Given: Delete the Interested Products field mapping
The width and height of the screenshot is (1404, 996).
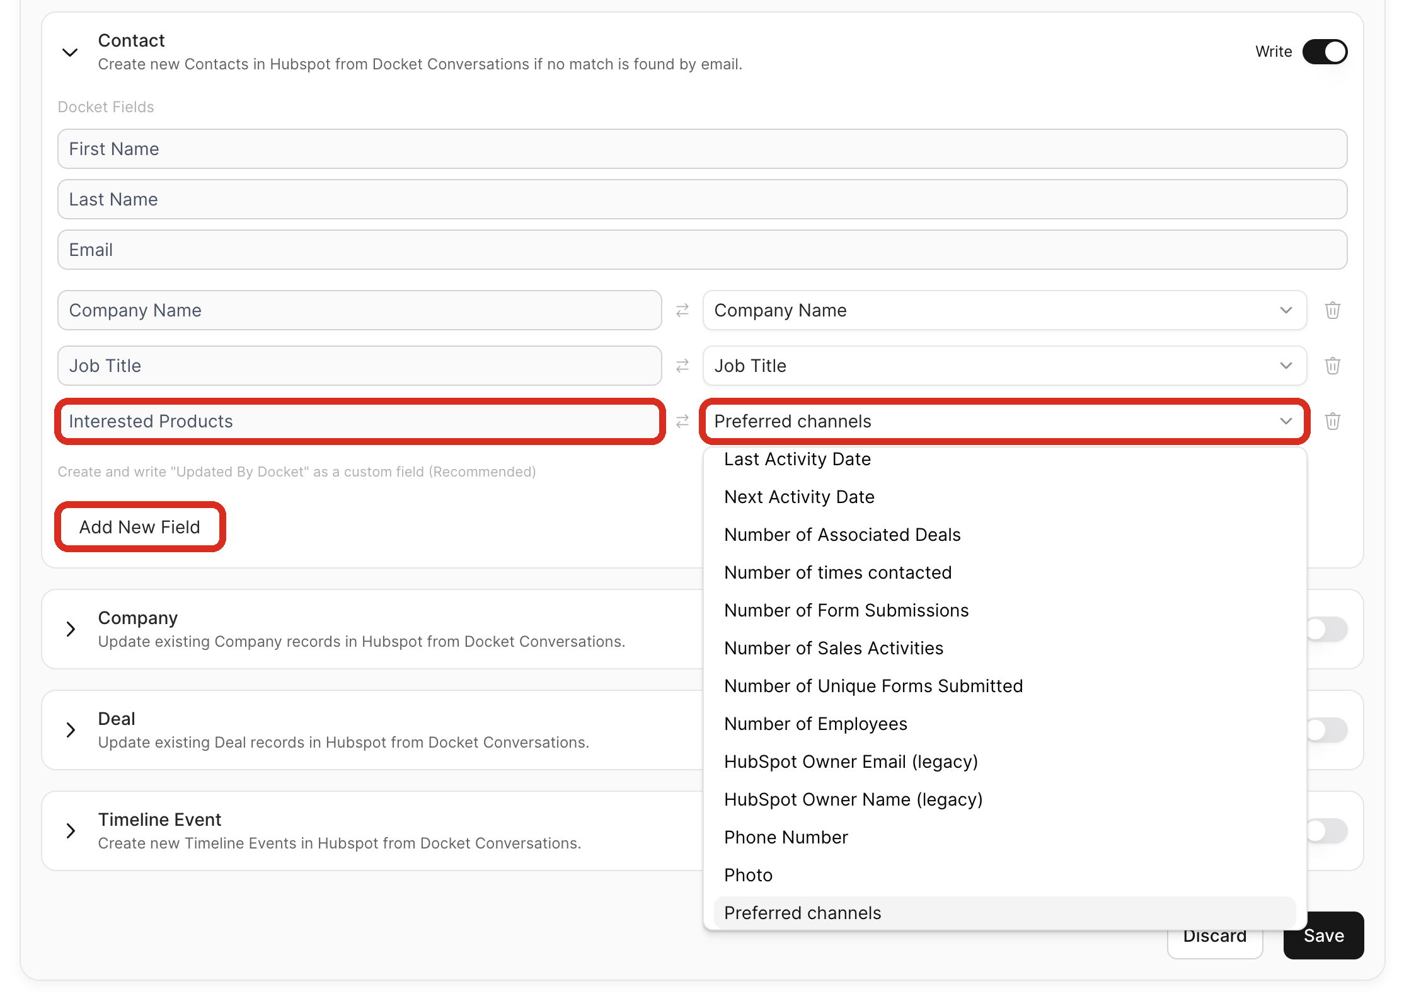Looking at the screenshot, I should point(1332,421).
